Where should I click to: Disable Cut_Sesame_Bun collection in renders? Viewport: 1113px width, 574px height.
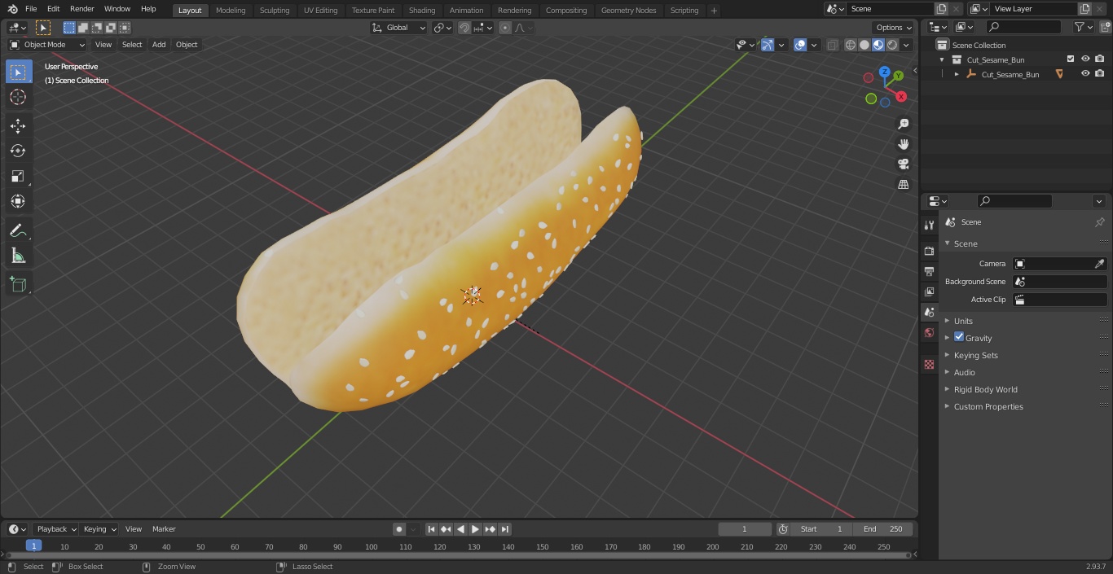pyautogui.click(x=1100, y=59)
